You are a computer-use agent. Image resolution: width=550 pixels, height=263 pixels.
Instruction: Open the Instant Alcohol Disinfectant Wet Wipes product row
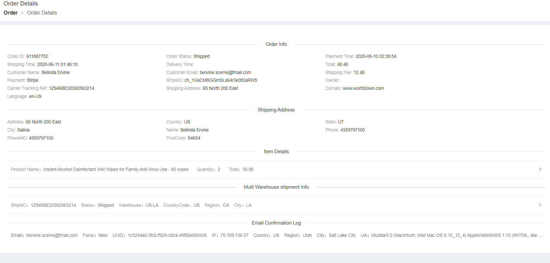[x=116, y=169]
